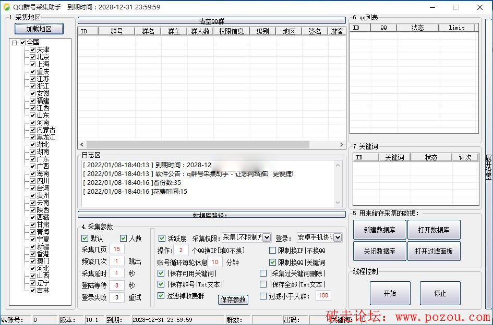Image resolution: width=493 pixels, height=325 pixels.
Task: Click the qq列表 limit column header
Action: [456, 28]
